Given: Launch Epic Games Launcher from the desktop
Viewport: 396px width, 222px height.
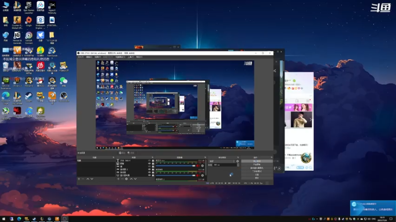Looking at the screenshot, I should [x=29, y=7].
